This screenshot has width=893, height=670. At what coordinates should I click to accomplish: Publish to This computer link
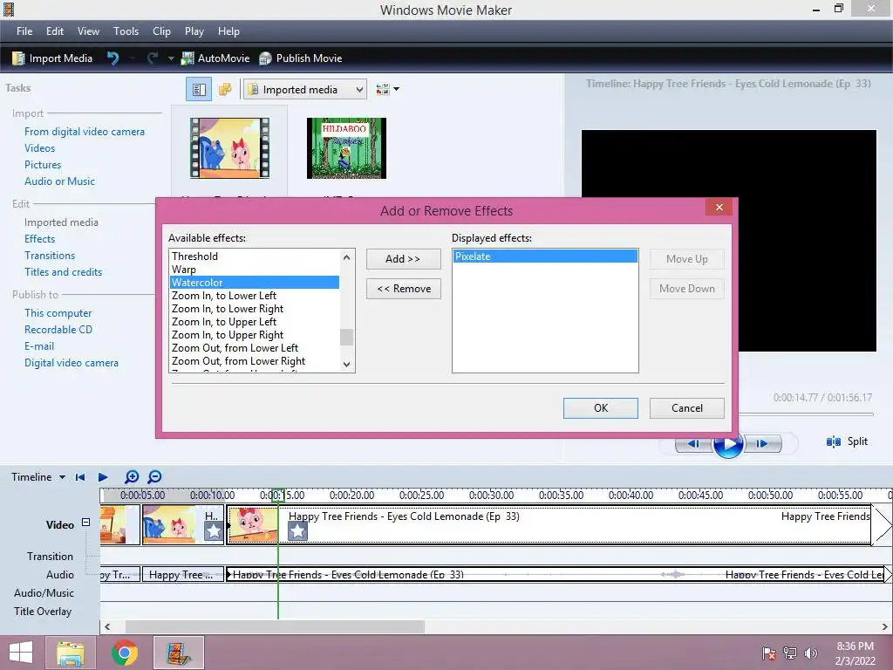click(58, 313)
